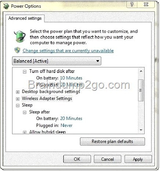Image resolution: width=160 pixels, height=171 pixels.
Task: Collapse the Turn off hard disk after node
Action: click(x=25, y=72)
